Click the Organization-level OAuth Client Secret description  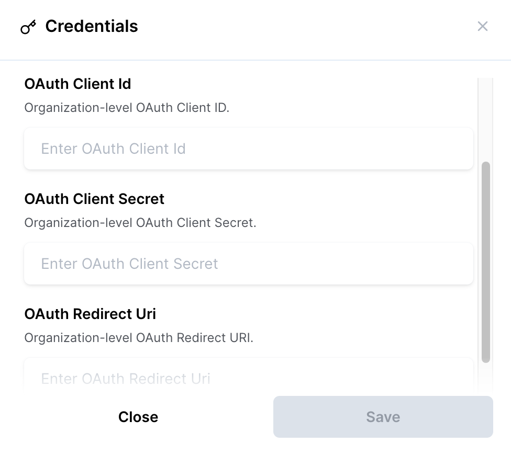coord(140,223)
